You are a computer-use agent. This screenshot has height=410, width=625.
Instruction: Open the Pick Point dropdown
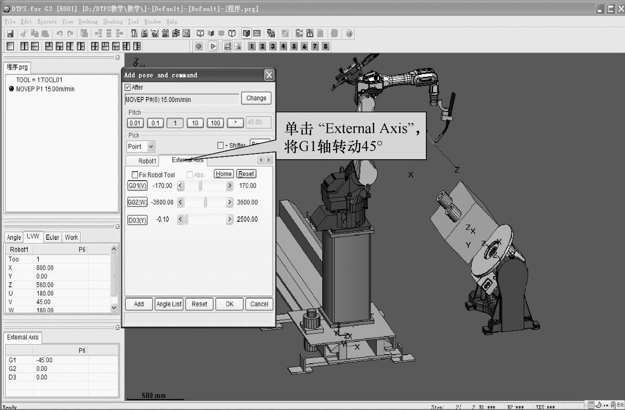151,146
